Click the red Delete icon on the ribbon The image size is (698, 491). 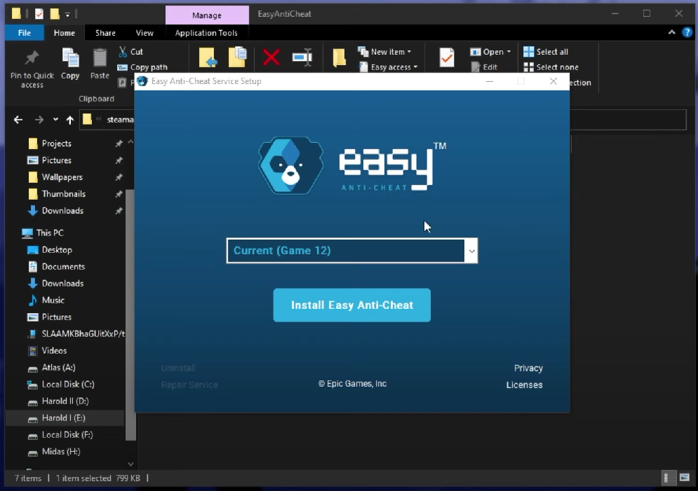coord(270,58)
